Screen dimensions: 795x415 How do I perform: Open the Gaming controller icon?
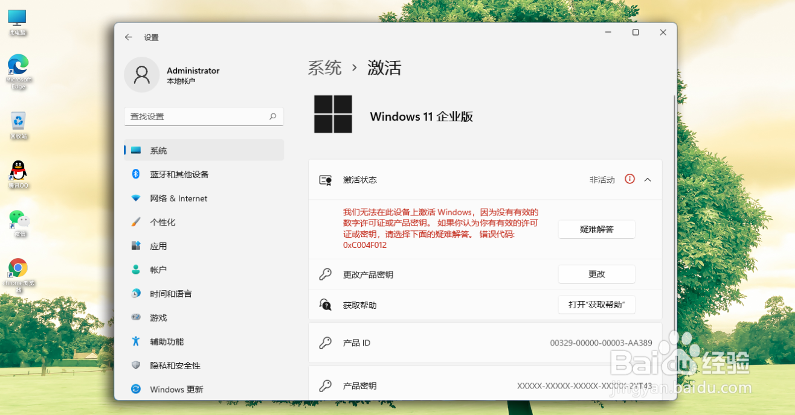(136, 317)
